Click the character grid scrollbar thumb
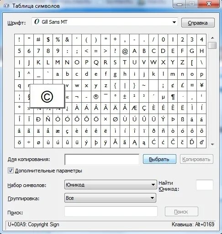 [212, 45]
